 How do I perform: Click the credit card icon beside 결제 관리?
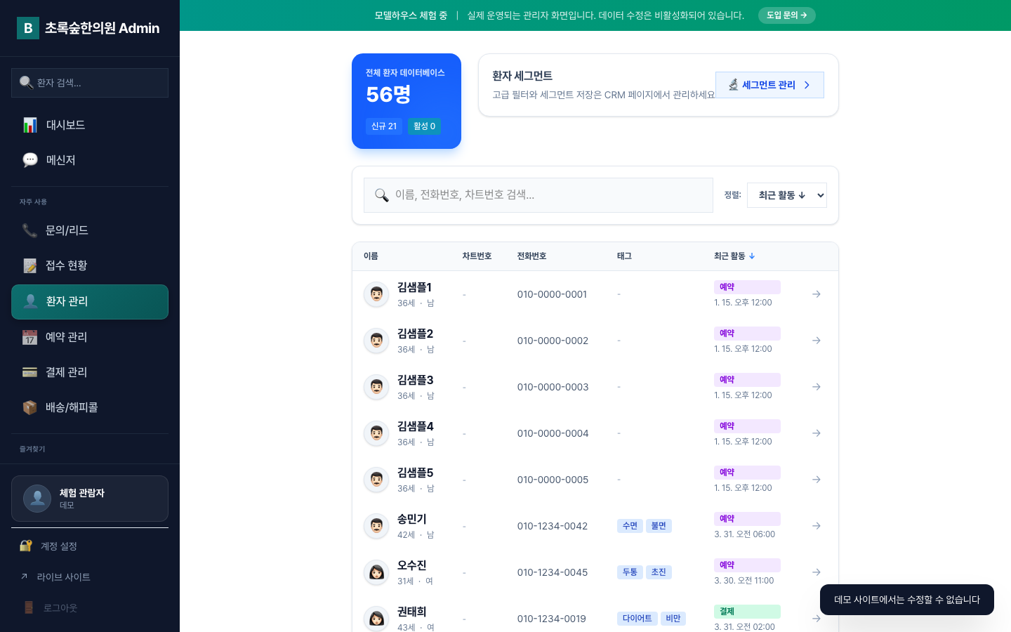pos(29,372)
